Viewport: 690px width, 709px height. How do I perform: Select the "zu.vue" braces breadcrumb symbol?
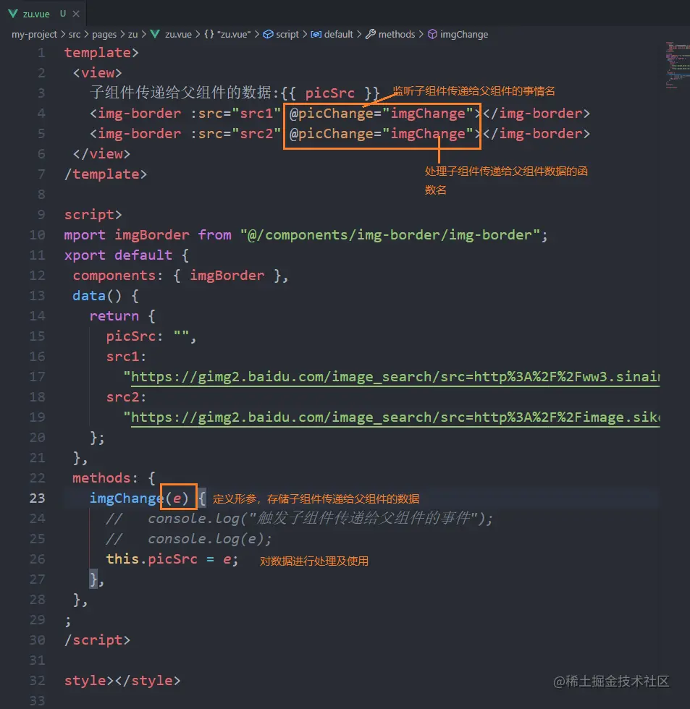pos(227,35)
